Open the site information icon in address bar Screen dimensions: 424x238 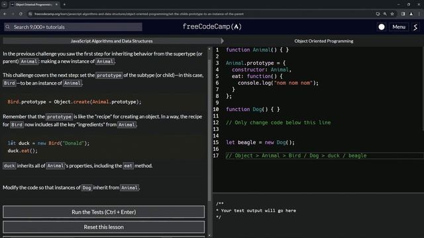tap(30, 14)
